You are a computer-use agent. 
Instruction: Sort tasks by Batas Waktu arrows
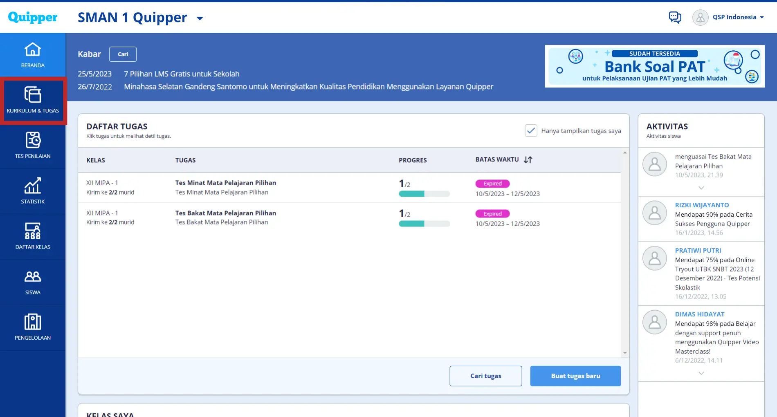coord(528,160)
